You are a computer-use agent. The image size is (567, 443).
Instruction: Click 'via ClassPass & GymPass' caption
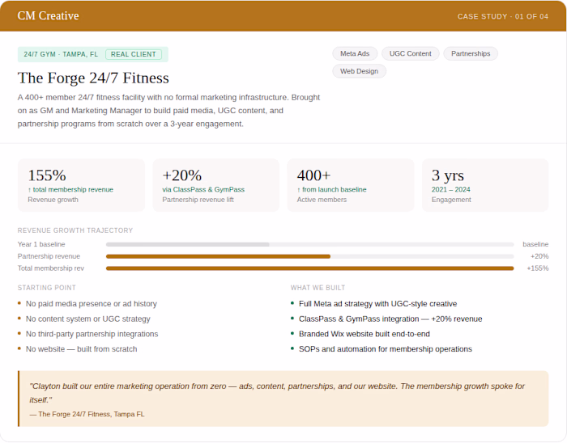[203, 190]
